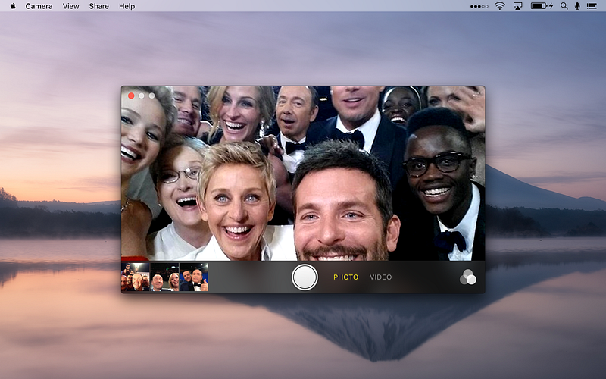The image size is (606, 379).
Task: Open the Help menu
Action: click(x=127, y=6)
